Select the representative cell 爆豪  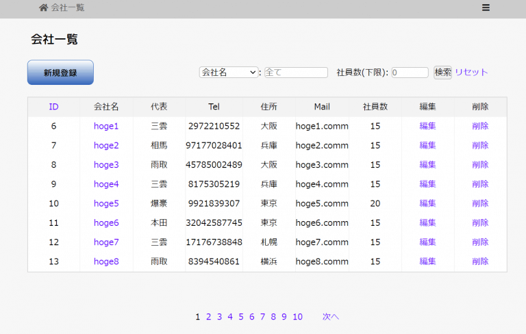click(x=159, y=203)
